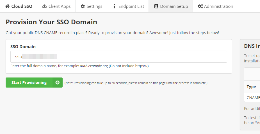Open the Cloud SSO tab
The width and height of the screenshot is (260, 134).
[x=22, y=6]
